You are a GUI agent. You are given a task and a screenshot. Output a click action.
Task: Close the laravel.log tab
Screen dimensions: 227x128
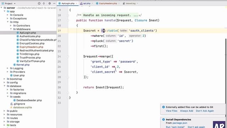137,3
